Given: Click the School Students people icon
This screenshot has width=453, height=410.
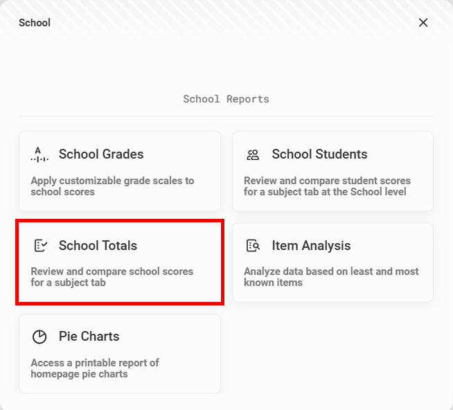Looking at the screenshot, I should coord(253,155).
